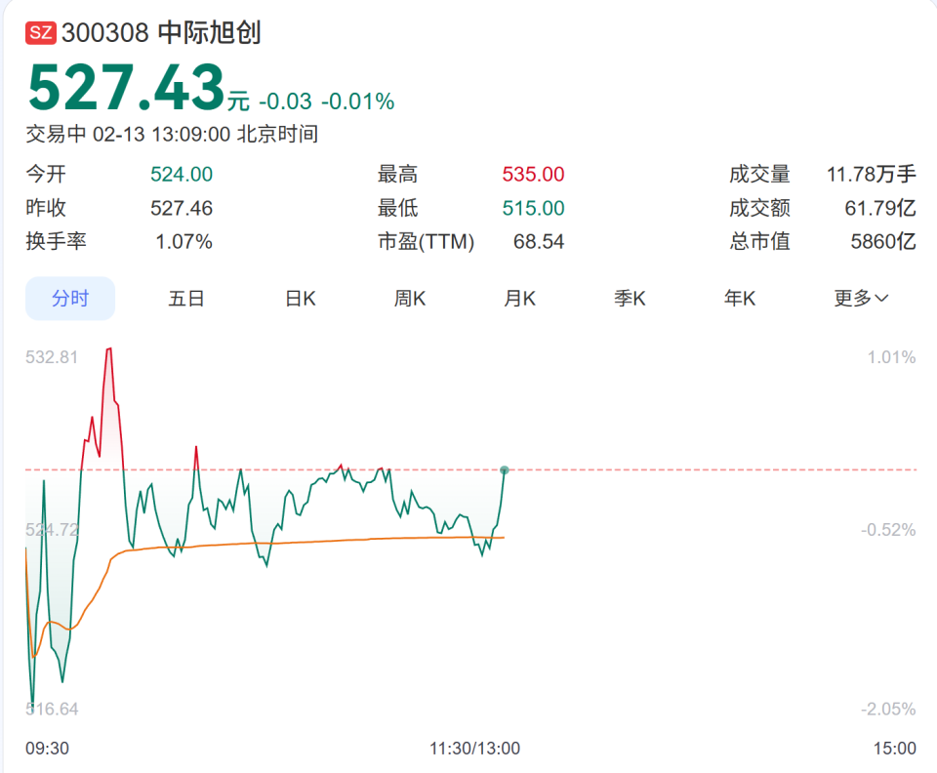Image resolution: width=937 pixels, height=773 pixels.
Task: Select the 分时 intraday chart tab
Action: click(x=69, y=299)
